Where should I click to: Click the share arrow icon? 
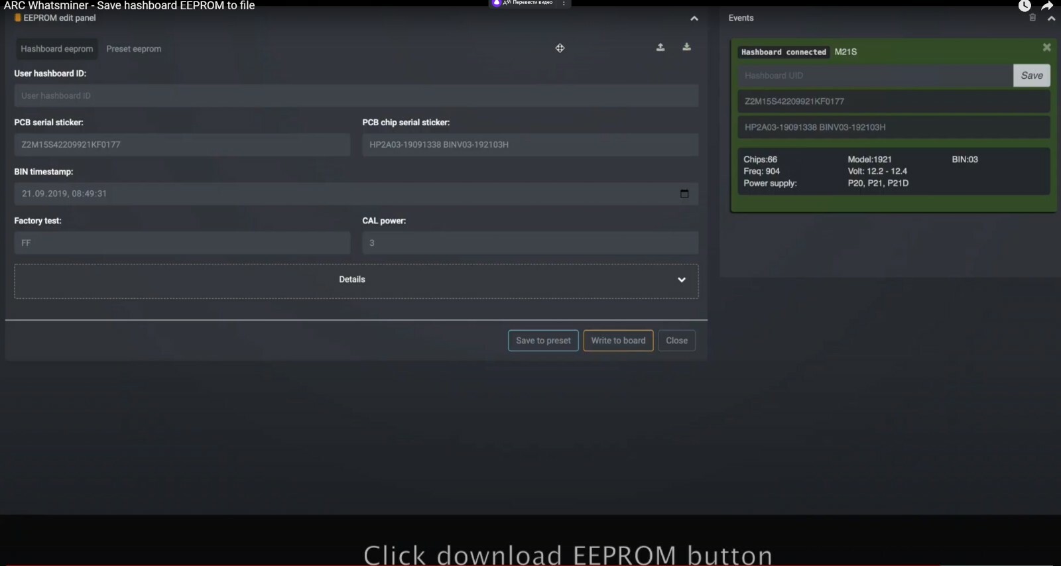(x=1047, y=6)
